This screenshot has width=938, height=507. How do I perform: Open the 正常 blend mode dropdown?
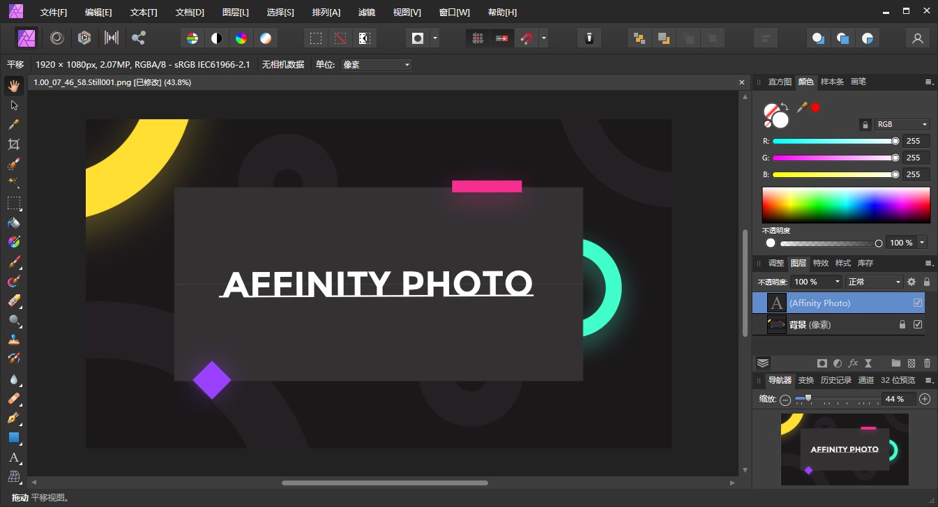point(874,282)
